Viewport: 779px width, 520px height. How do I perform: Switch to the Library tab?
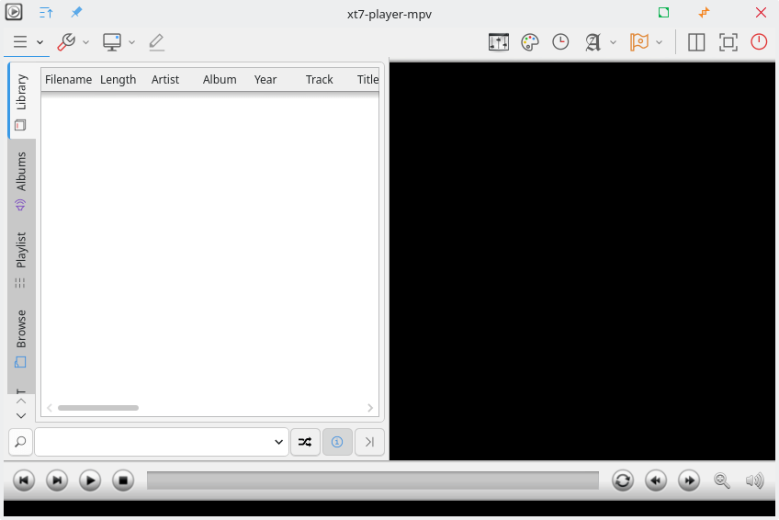pyautogui.click(x=21, y=101)
